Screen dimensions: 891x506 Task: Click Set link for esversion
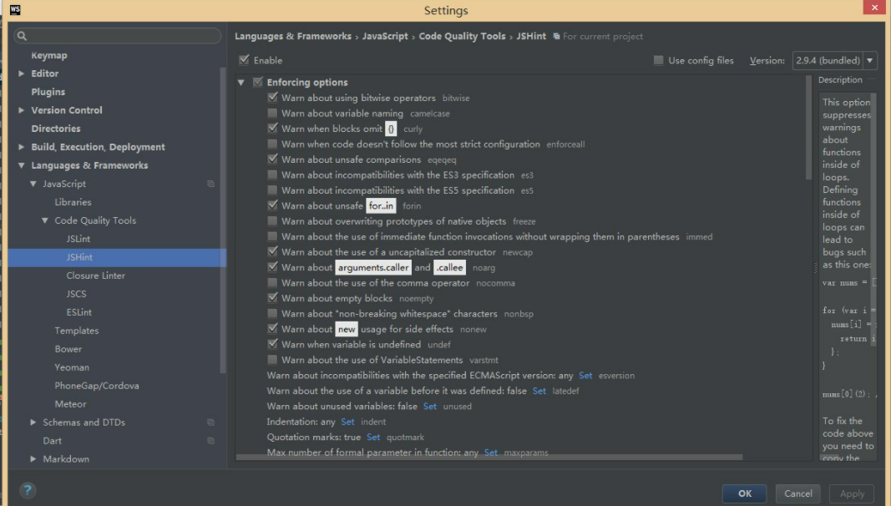point(585,376)
